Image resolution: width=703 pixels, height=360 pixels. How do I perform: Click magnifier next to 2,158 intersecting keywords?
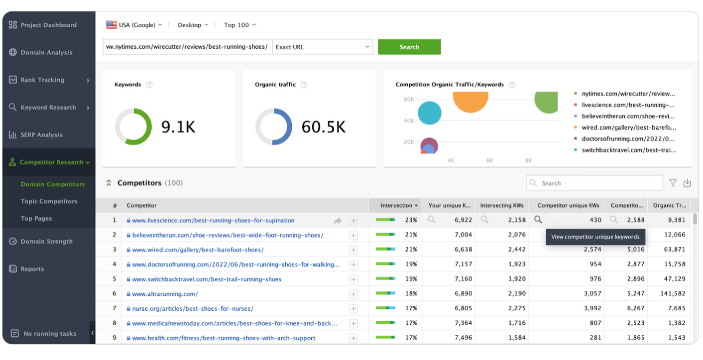pyautogui.click(x=484, y=219)
